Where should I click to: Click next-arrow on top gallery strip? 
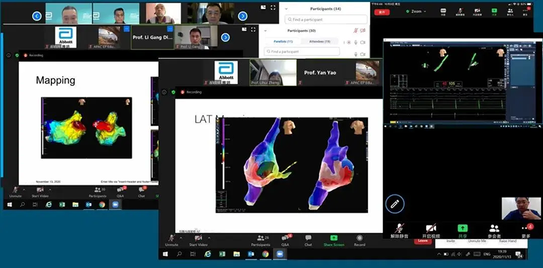click(x=243, y=16)
